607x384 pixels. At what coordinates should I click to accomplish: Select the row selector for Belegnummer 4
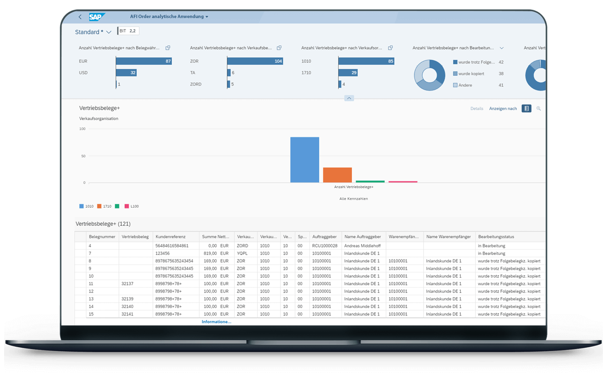81,246
